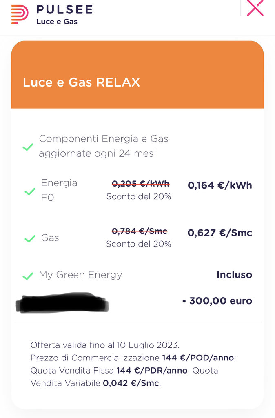Close the offer popup with pink X
This screenshot has width=275, height=418.
tap(255, 8)
